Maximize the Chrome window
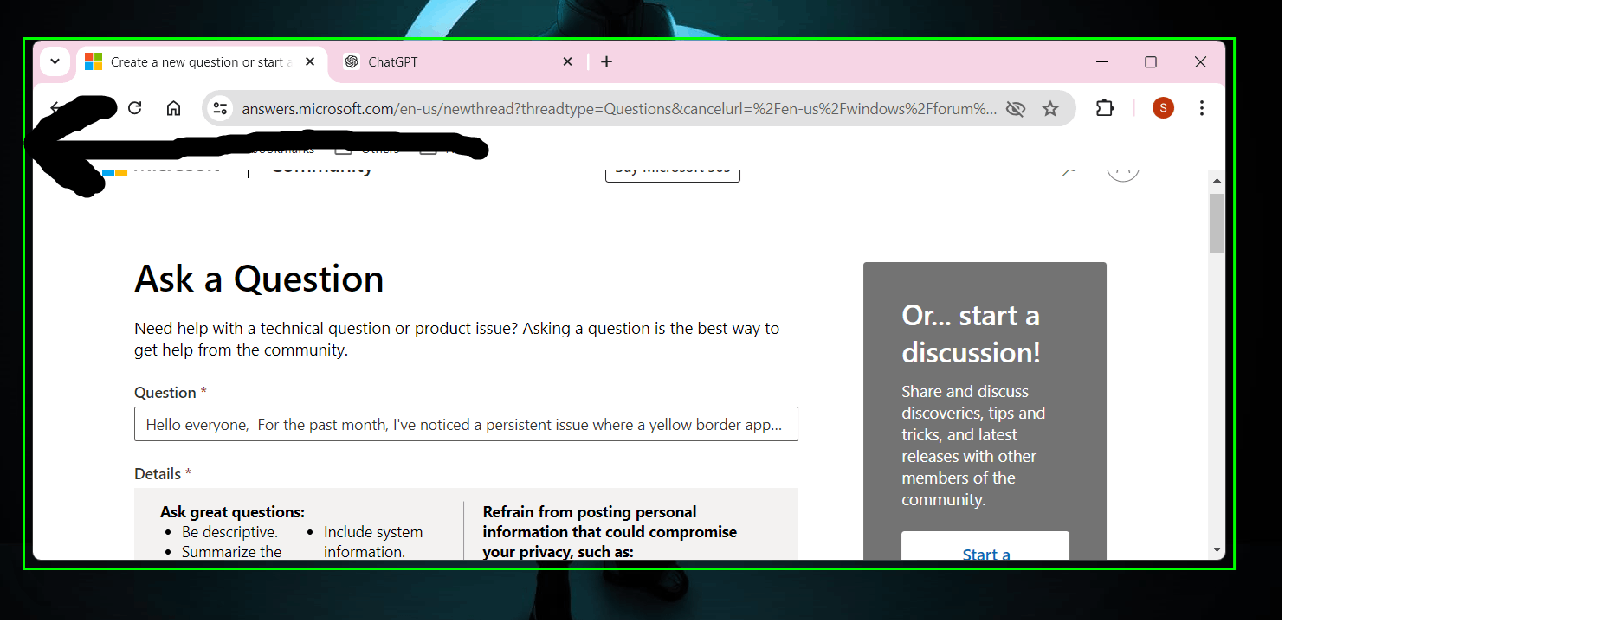This screenshot has height=635, width=1608. [x=1151, y=61]
